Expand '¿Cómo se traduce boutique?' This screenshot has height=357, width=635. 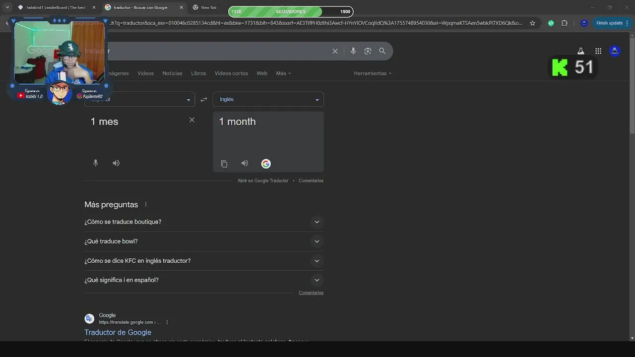(204, 222)
